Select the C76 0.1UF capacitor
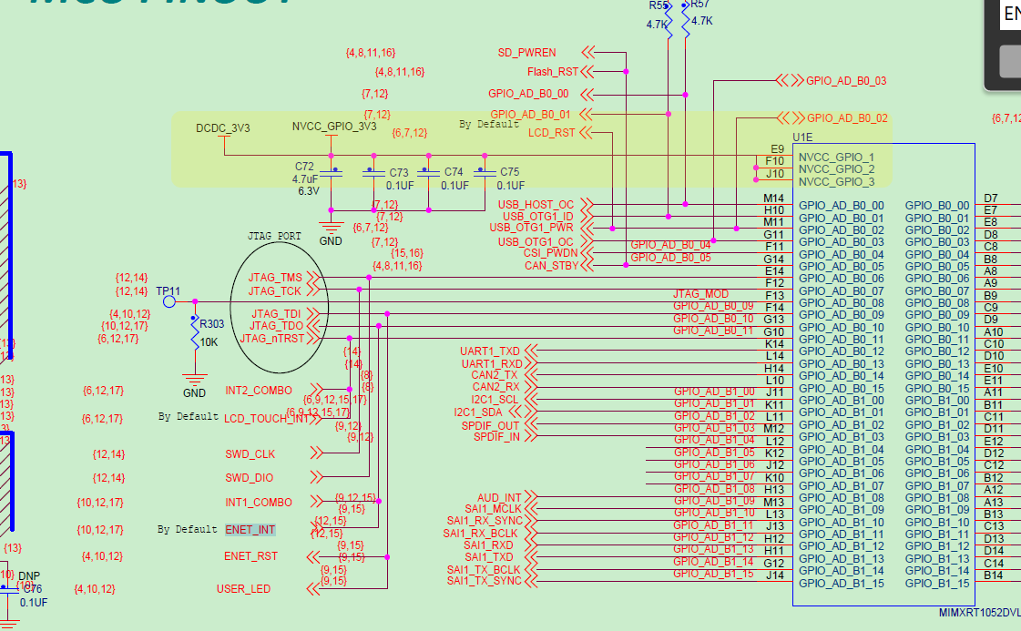1021x631 pixels. pos(9,590)
